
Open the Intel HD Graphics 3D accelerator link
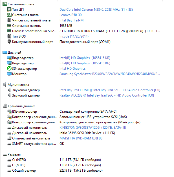[72, 69]
